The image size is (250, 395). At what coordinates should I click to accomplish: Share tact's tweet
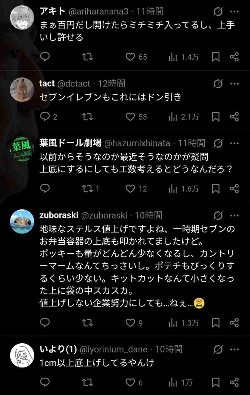tap(234, 117)
